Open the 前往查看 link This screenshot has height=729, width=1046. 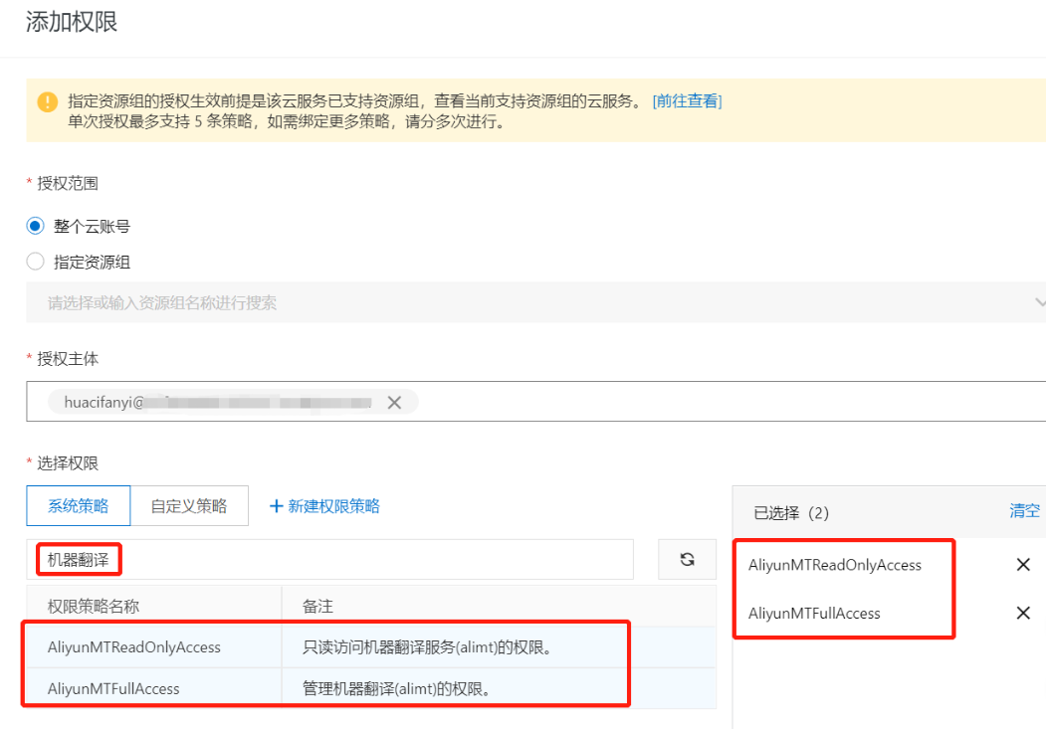[x=687, y=101]
